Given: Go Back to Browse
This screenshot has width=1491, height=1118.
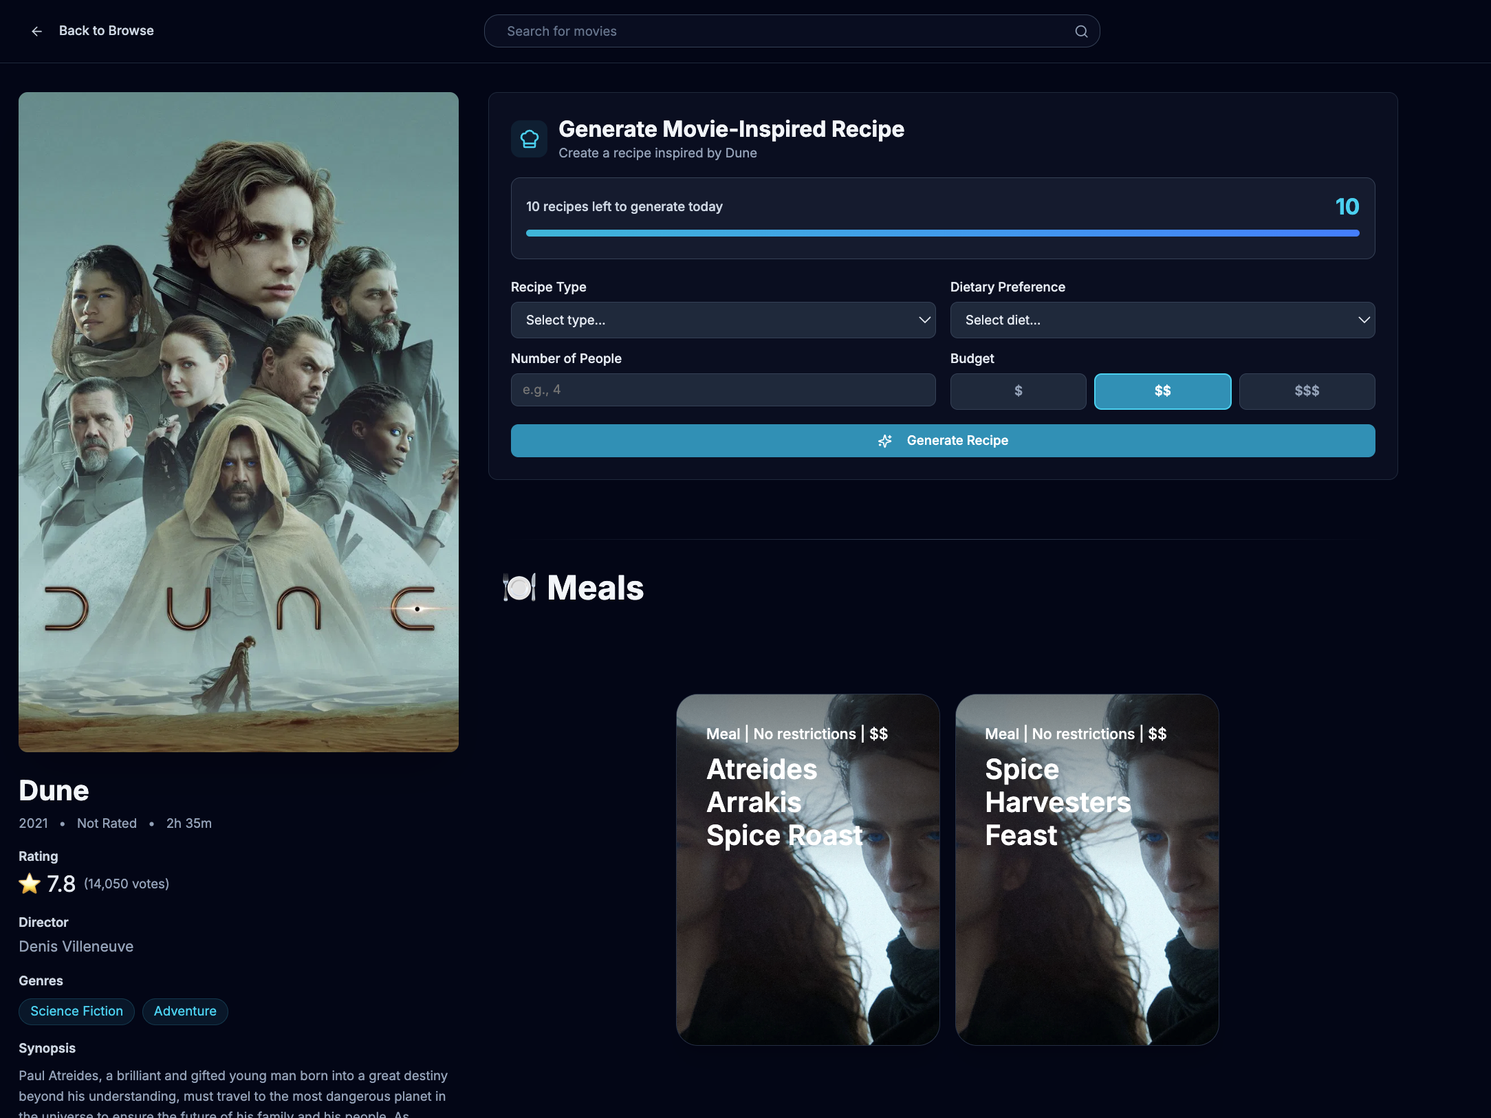Looking at the screenshot, I should click(106, 31).
